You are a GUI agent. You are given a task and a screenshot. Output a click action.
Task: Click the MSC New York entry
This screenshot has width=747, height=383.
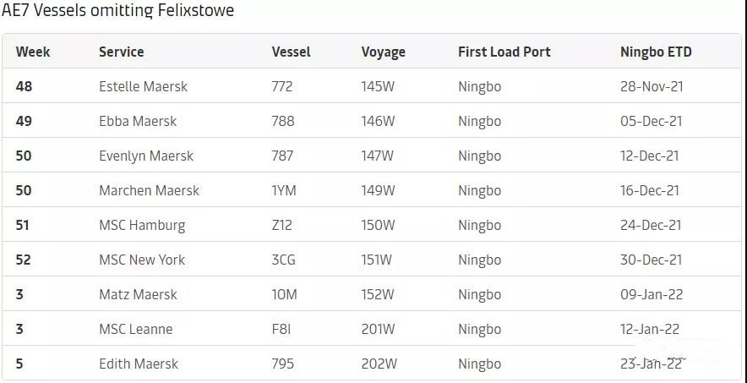(142, 260)
